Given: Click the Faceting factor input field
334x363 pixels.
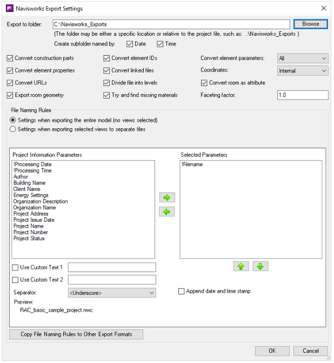Looking at the screenshot, I should tap(303, 95).
